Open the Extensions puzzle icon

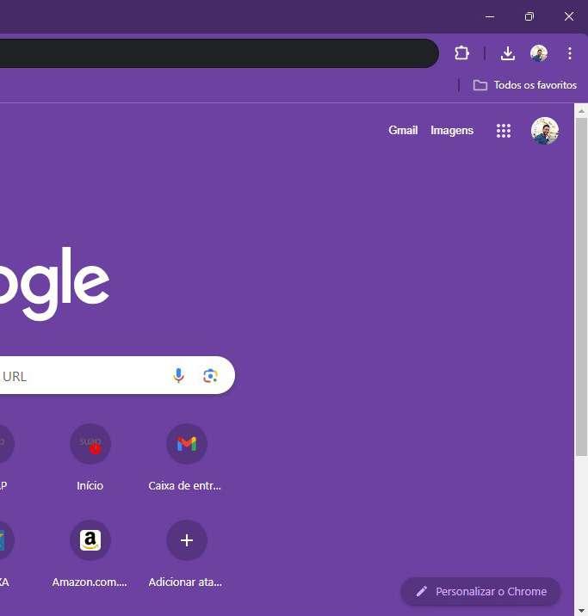click(x=461, y=53)
